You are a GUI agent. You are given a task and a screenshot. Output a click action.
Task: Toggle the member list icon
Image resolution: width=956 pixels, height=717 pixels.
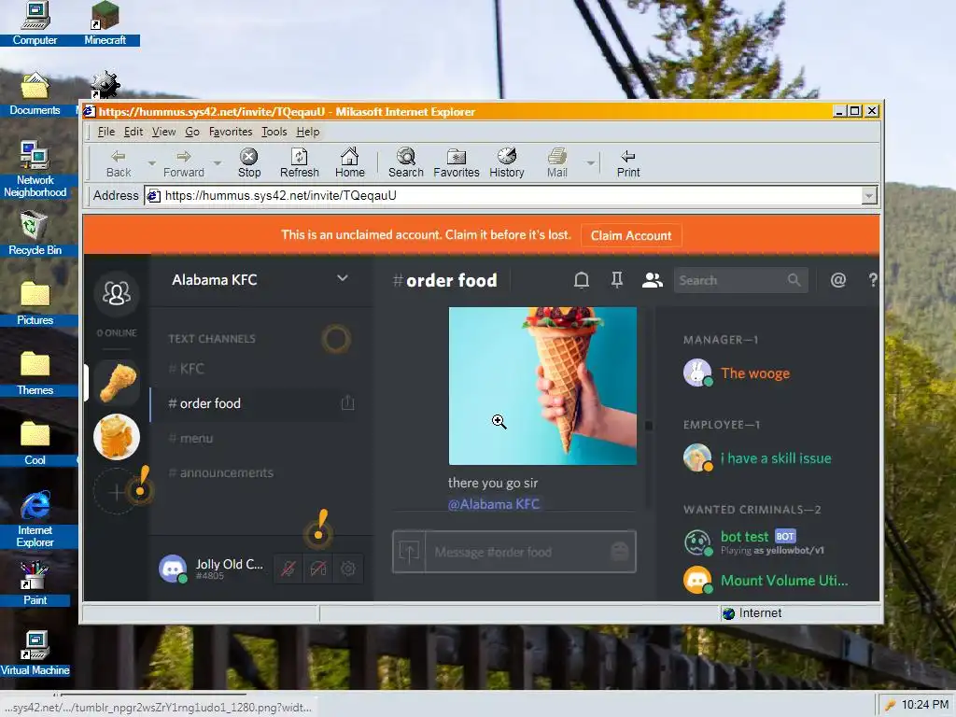[x=652, y=280]
